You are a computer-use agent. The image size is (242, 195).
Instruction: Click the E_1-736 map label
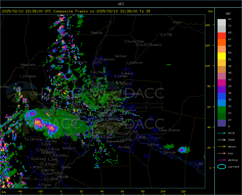(166, 35)
